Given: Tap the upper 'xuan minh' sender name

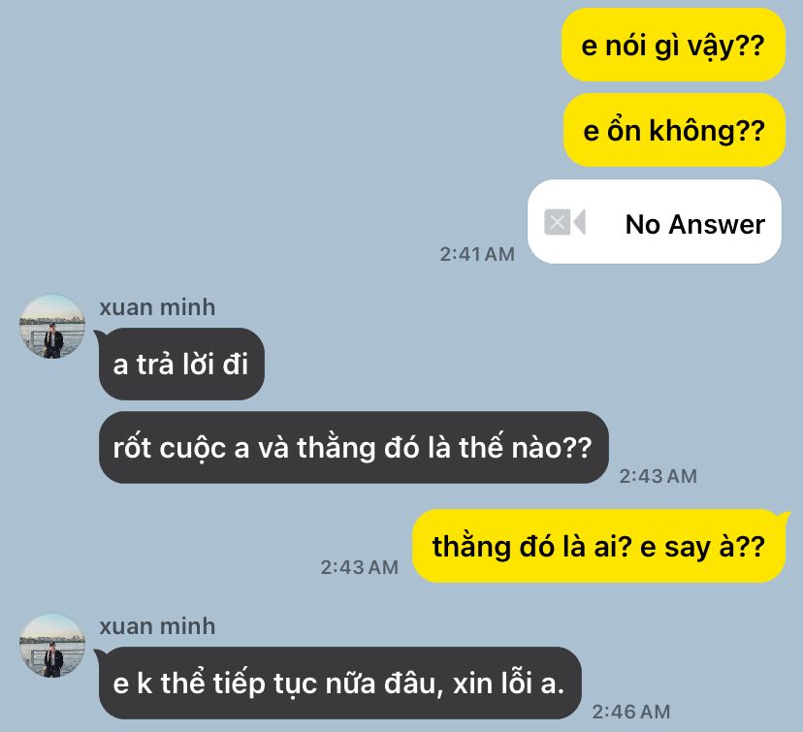Looking at the screenshot, I should coord(157,307).
